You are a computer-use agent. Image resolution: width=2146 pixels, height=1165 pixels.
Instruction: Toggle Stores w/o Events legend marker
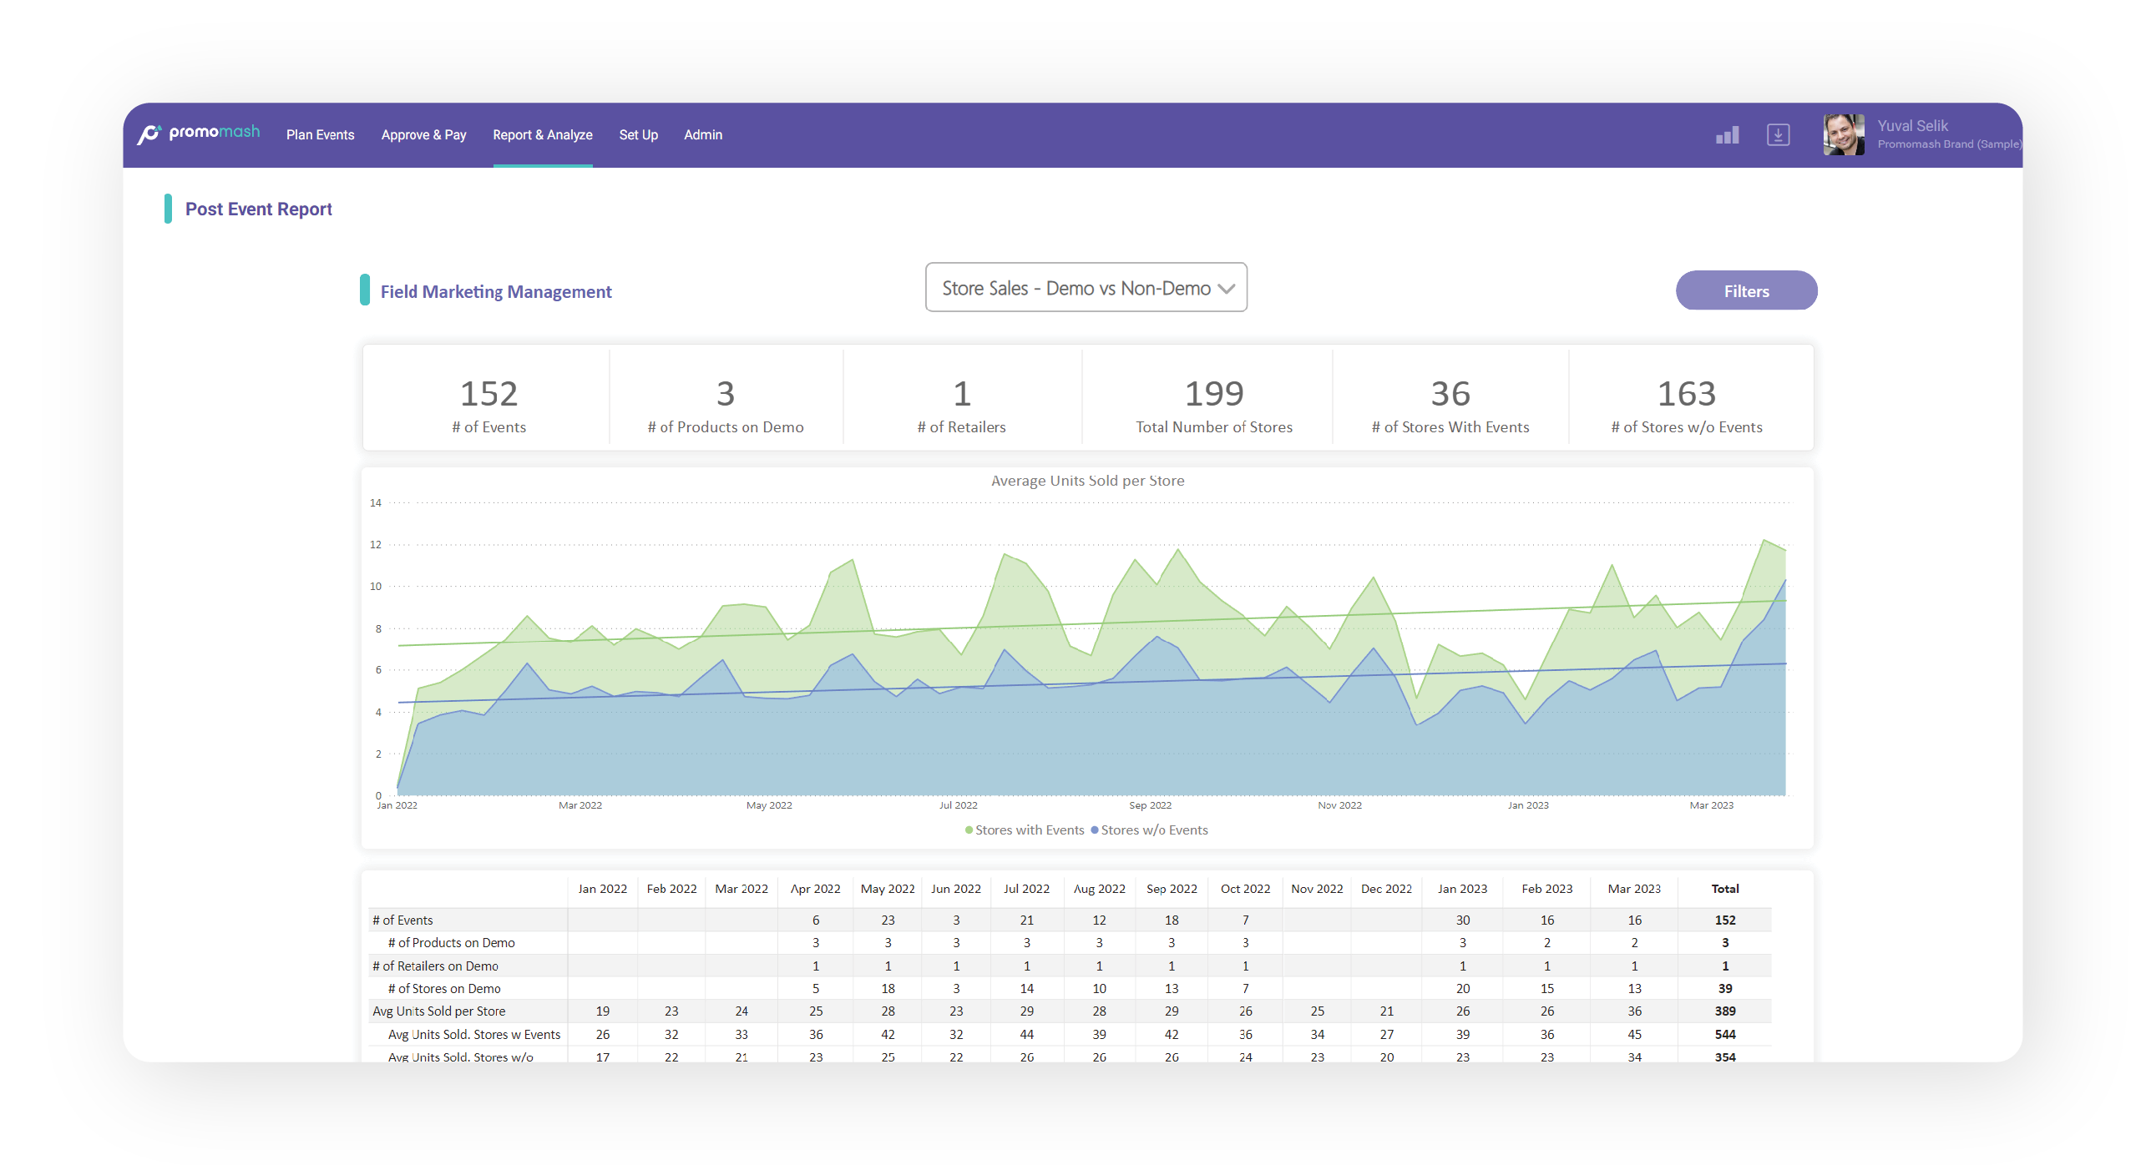point(1095,830)
